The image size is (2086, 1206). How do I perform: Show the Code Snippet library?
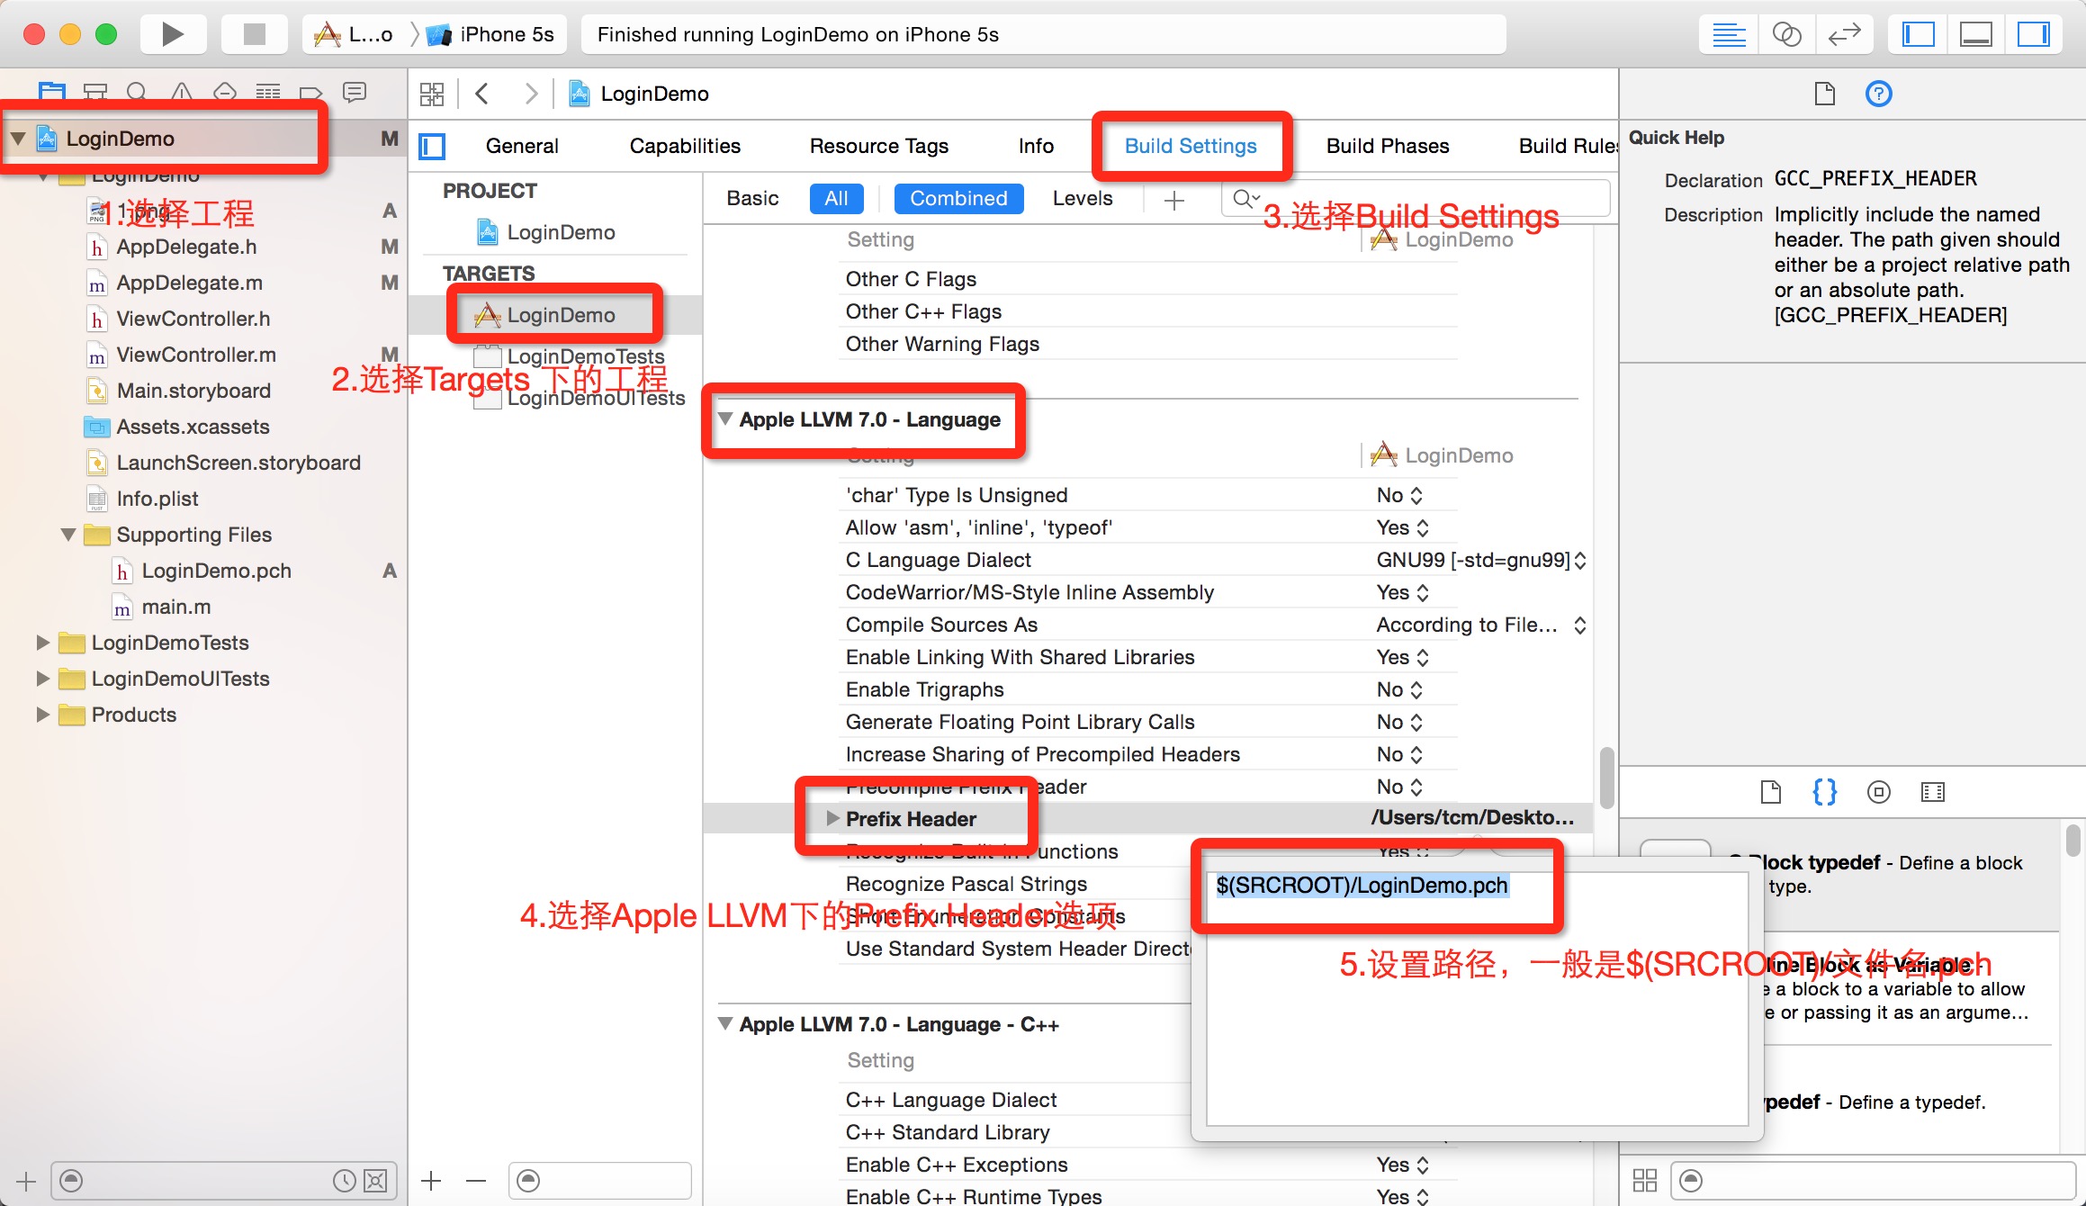[1824, 792]
